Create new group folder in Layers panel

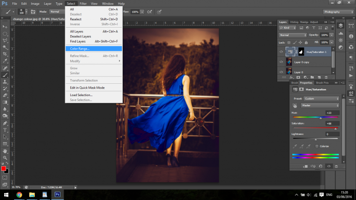312,77
